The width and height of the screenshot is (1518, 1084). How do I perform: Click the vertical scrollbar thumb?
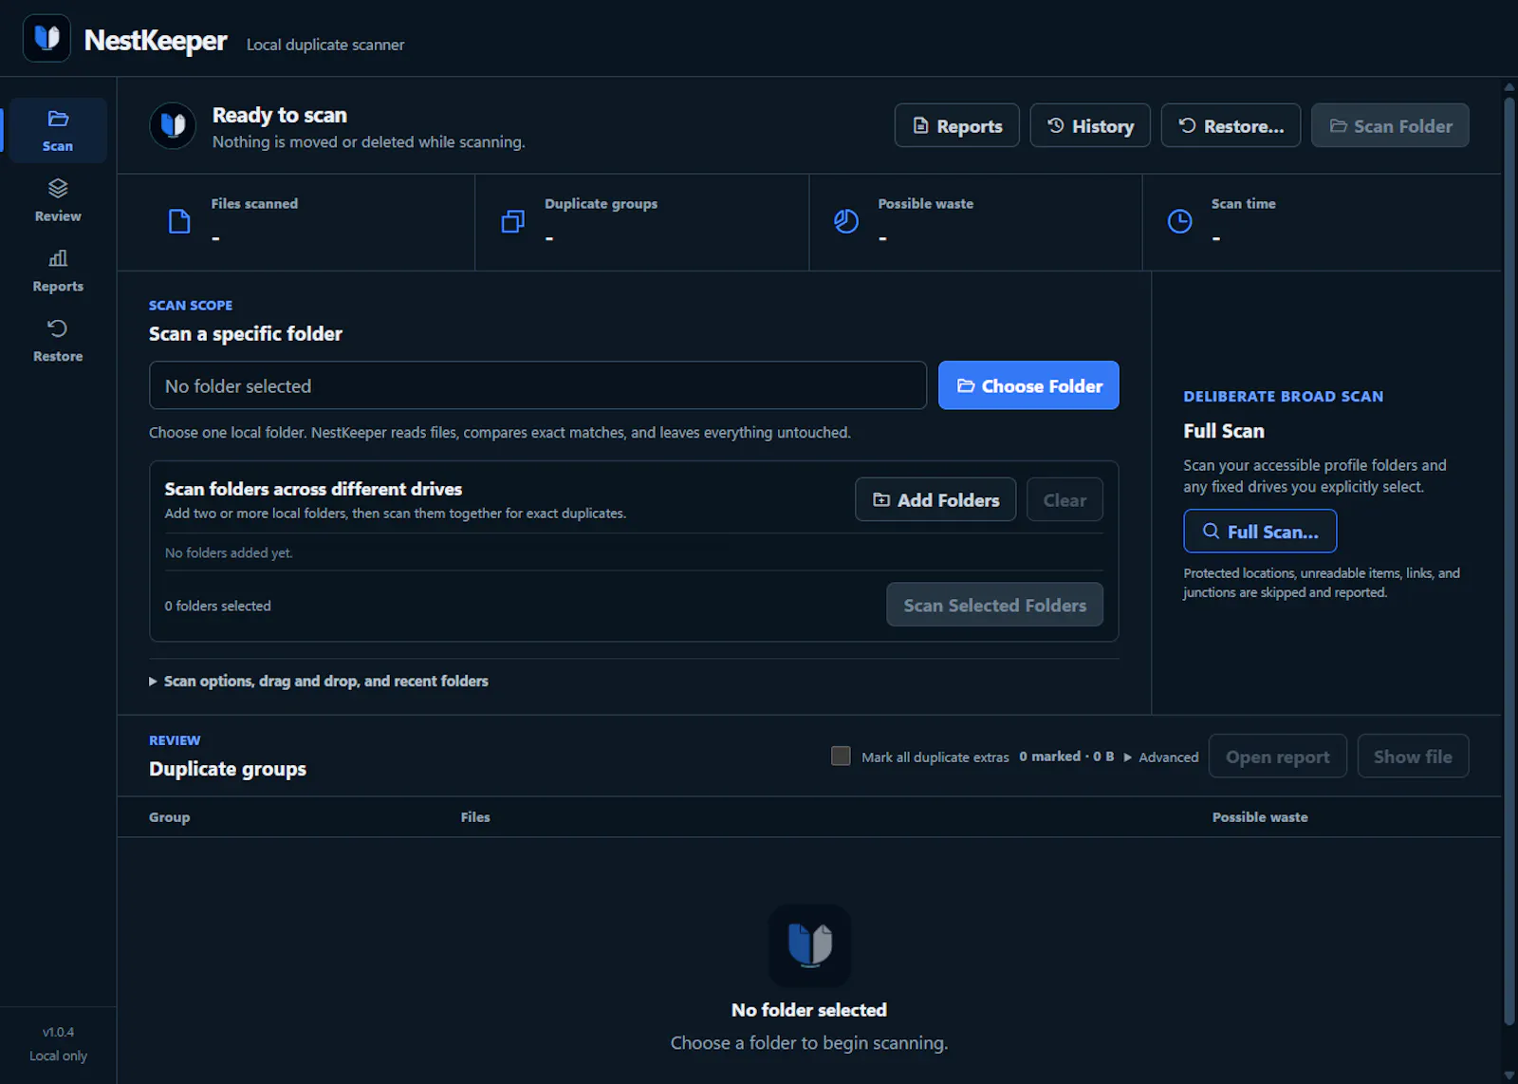(1509, 560)
